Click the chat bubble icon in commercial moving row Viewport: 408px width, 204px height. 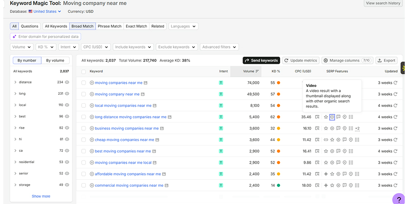345,185
